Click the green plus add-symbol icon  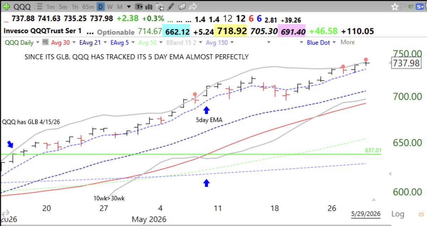click(x=6, y=7)
